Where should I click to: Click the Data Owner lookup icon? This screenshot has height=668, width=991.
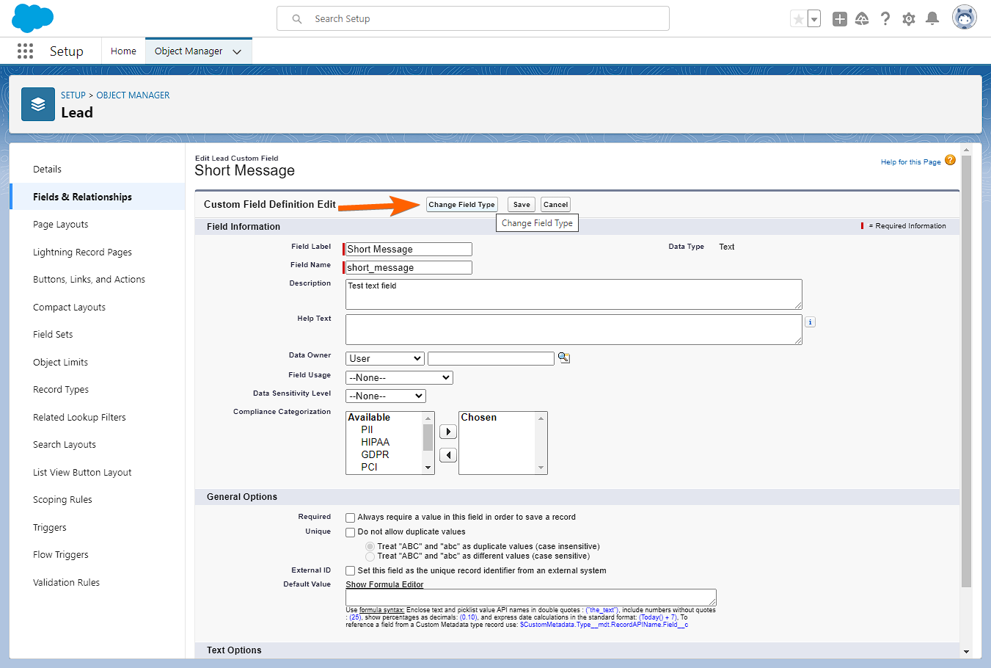coord(564,358)
